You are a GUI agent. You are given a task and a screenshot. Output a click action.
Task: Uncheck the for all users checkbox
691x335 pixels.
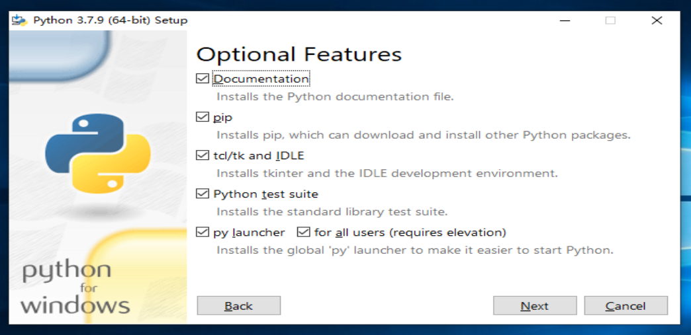[x=304, y=233]
